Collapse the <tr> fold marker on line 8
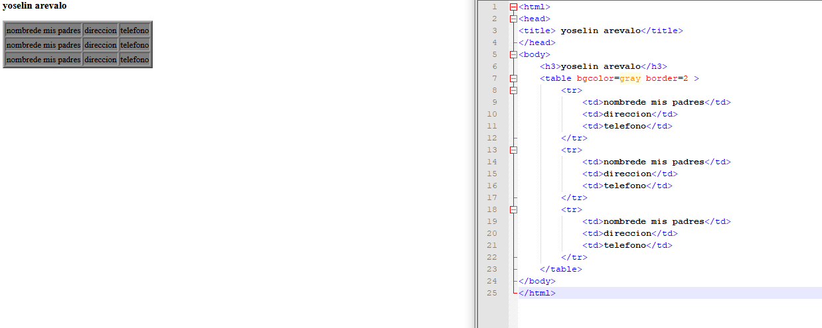The image size is (822, 328). 513,90
